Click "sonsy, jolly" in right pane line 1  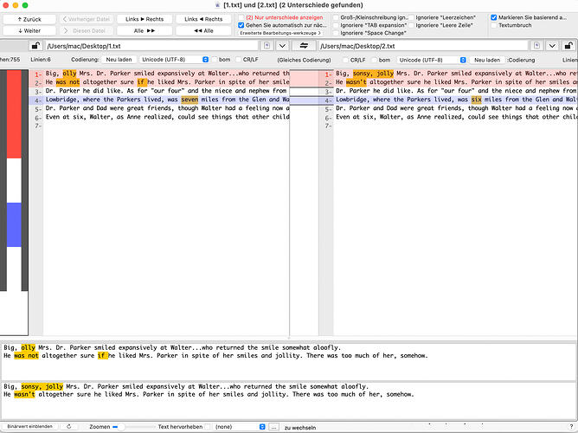click(373, 74)
